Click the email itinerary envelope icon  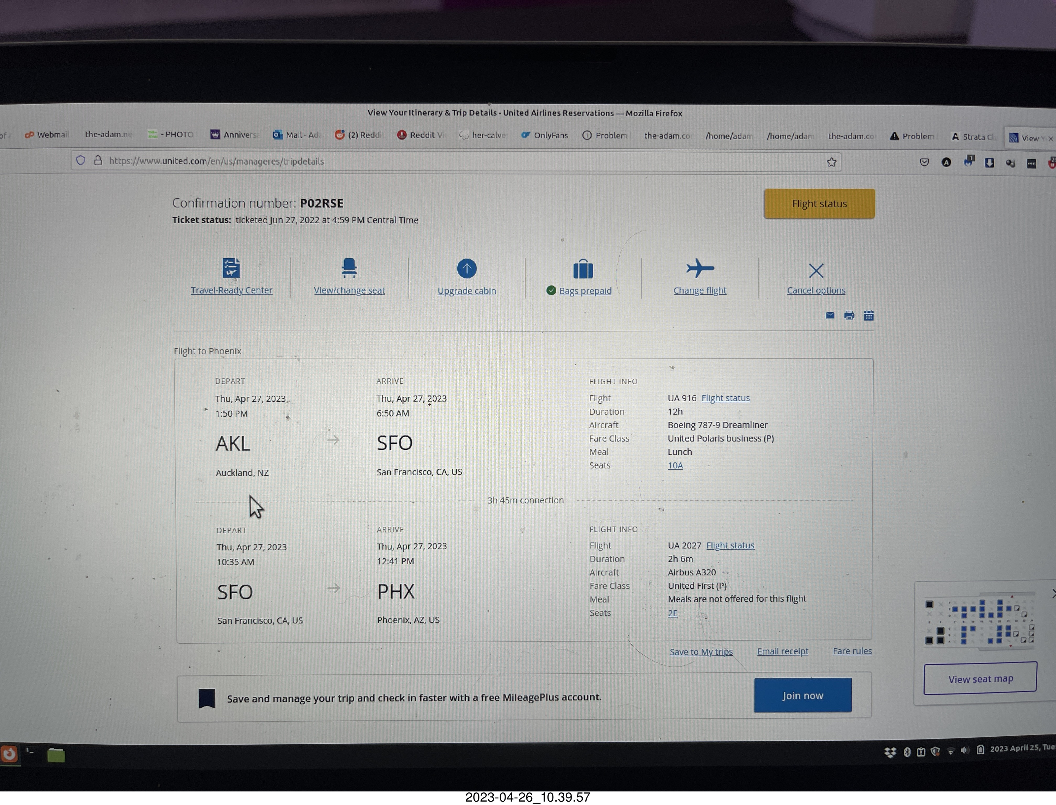(x=830, y=315)
